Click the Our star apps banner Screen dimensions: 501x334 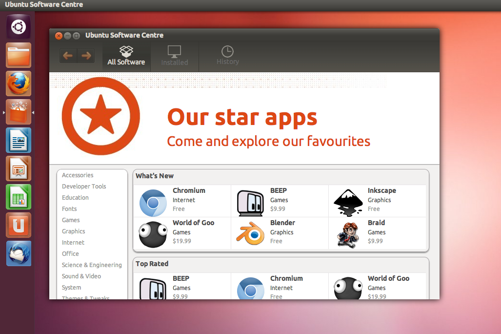click(x=244, y=127)
